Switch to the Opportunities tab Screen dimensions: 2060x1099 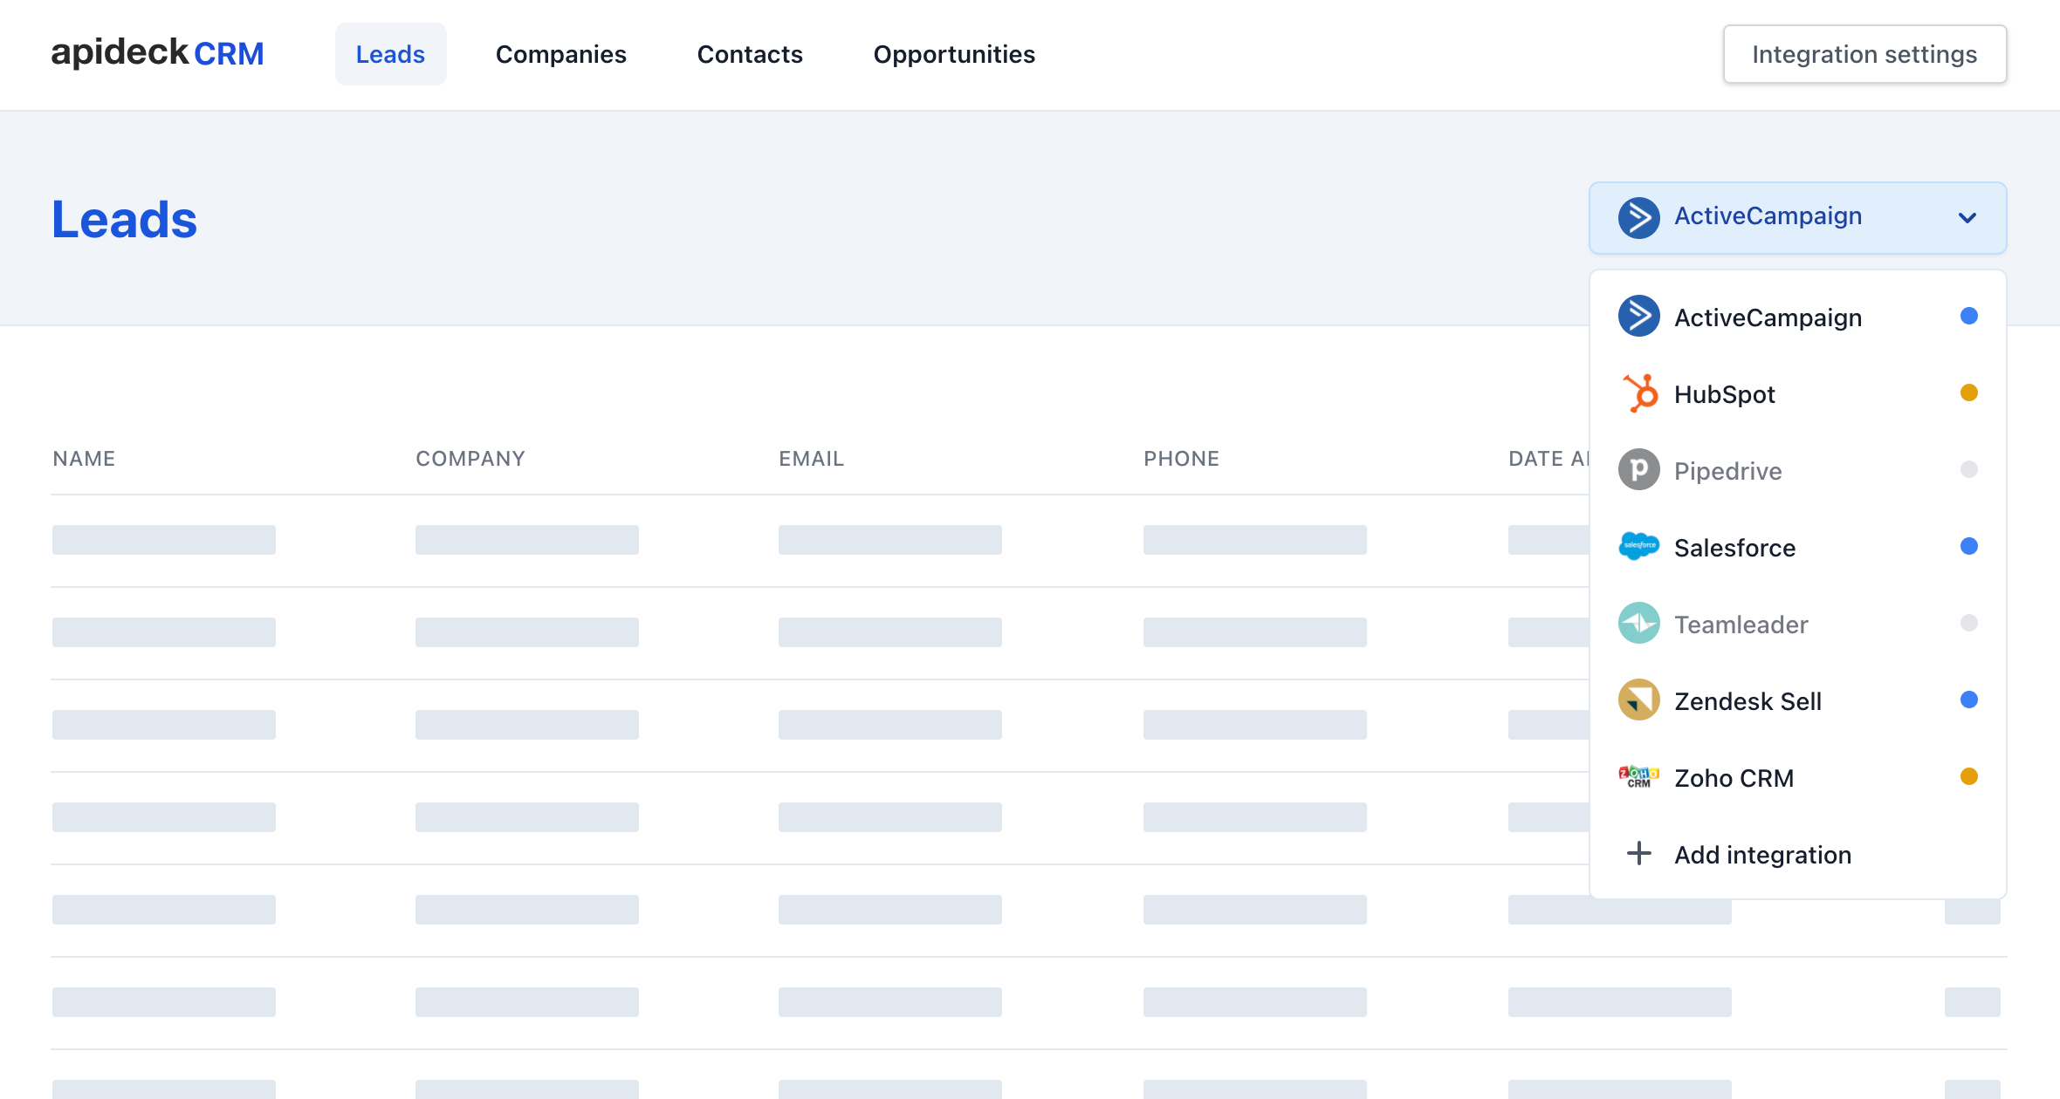954,54
